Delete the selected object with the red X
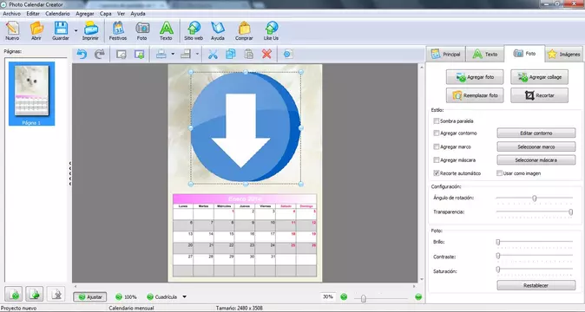 266,55
